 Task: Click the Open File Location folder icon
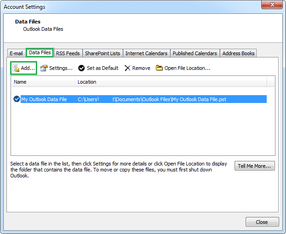pyautogui.click(x=159, y=68)
